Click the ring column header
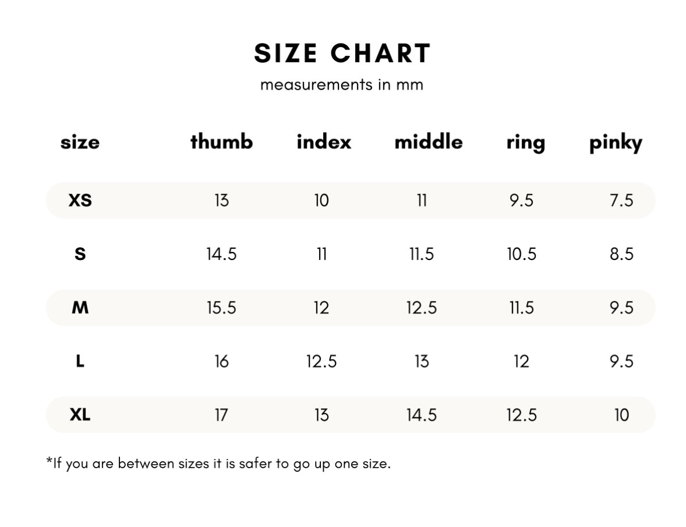Screen dimensions: 686x527 pyautogui.click(x=525, y=143)
